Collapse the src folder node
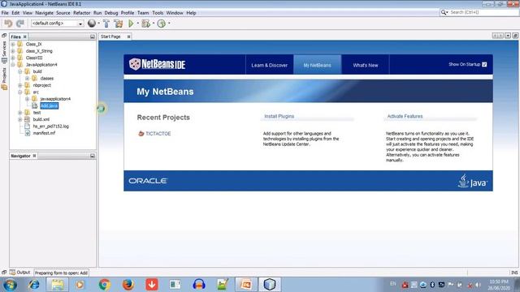The height and width of the screenshot is (292, 520). pyautogui.click(x=20, y=92)
